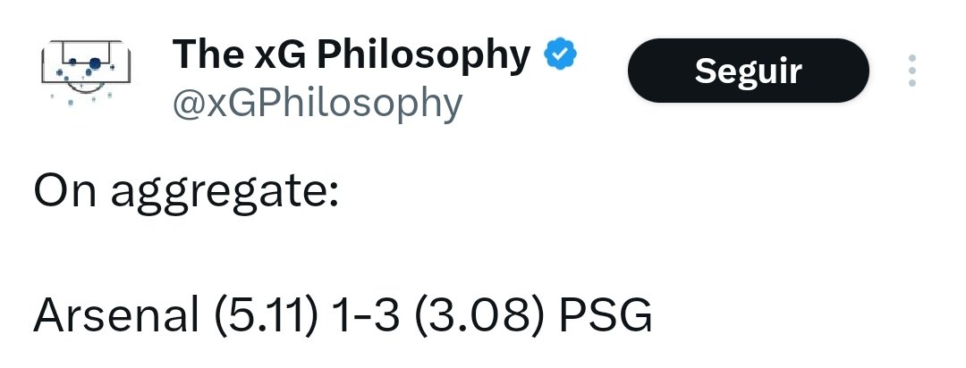This screenshot has height=368, width=966.
Task: Select the On aggregate text line
Action: click(186, 192)
